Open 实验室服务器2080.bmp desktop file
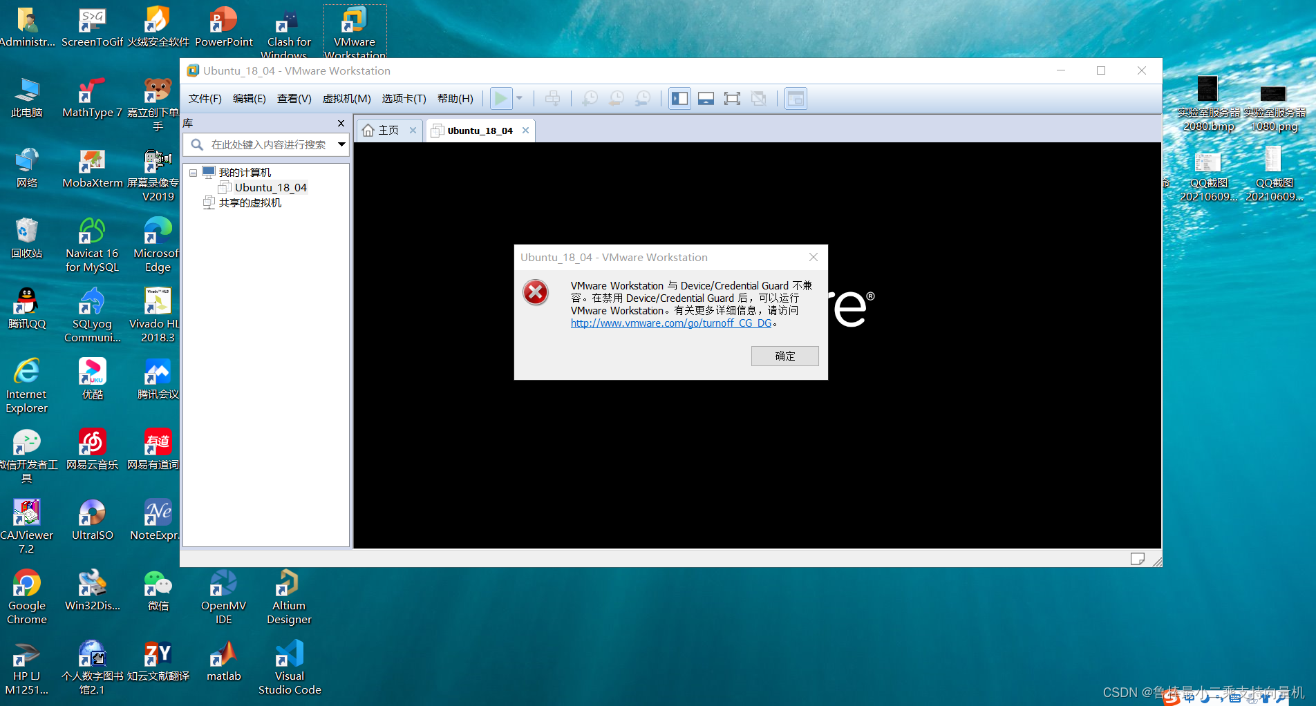 (1207, 104)
